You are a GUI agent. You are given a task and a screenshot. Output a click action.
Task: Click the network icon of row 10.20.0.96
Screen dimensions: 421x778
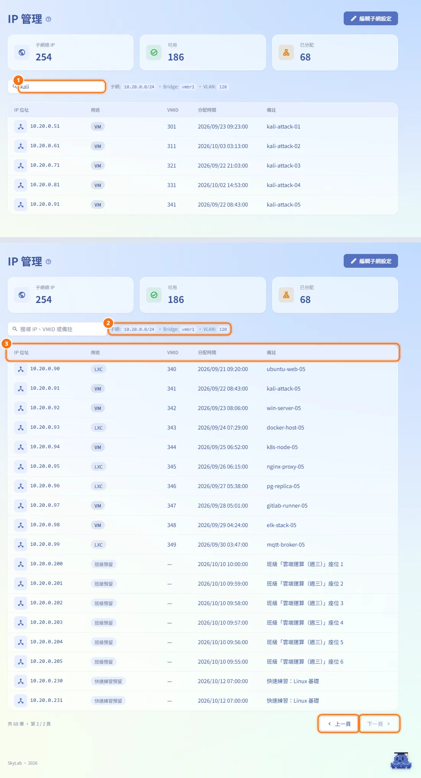tap(21, 486)
